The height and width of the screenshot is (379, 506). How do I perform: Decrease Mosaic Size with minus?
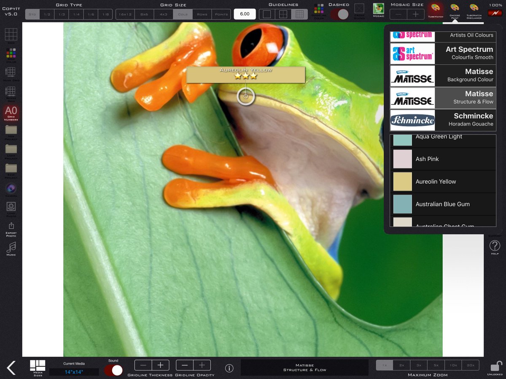(398, 14)
